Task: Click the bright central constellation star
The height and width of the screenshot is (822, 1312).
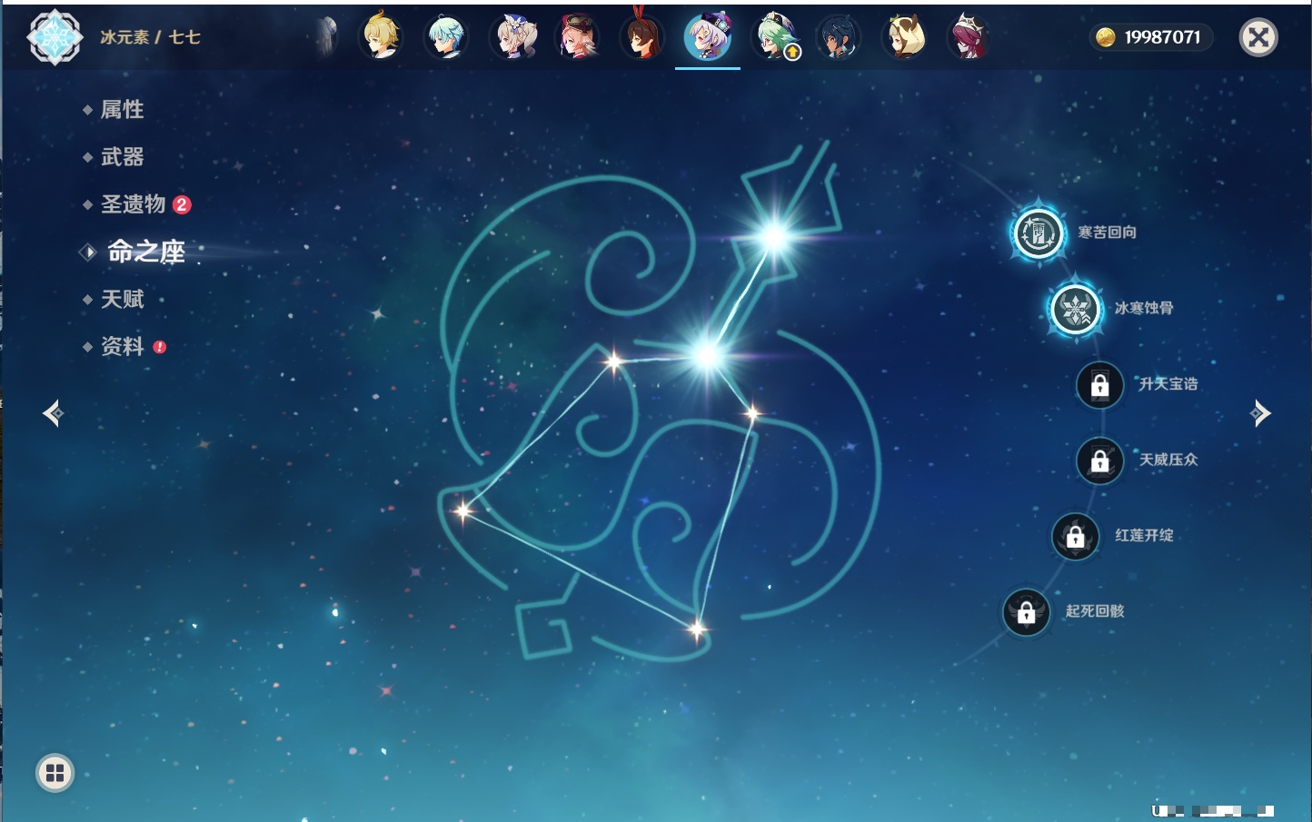Action: click(x=707, y=355)
